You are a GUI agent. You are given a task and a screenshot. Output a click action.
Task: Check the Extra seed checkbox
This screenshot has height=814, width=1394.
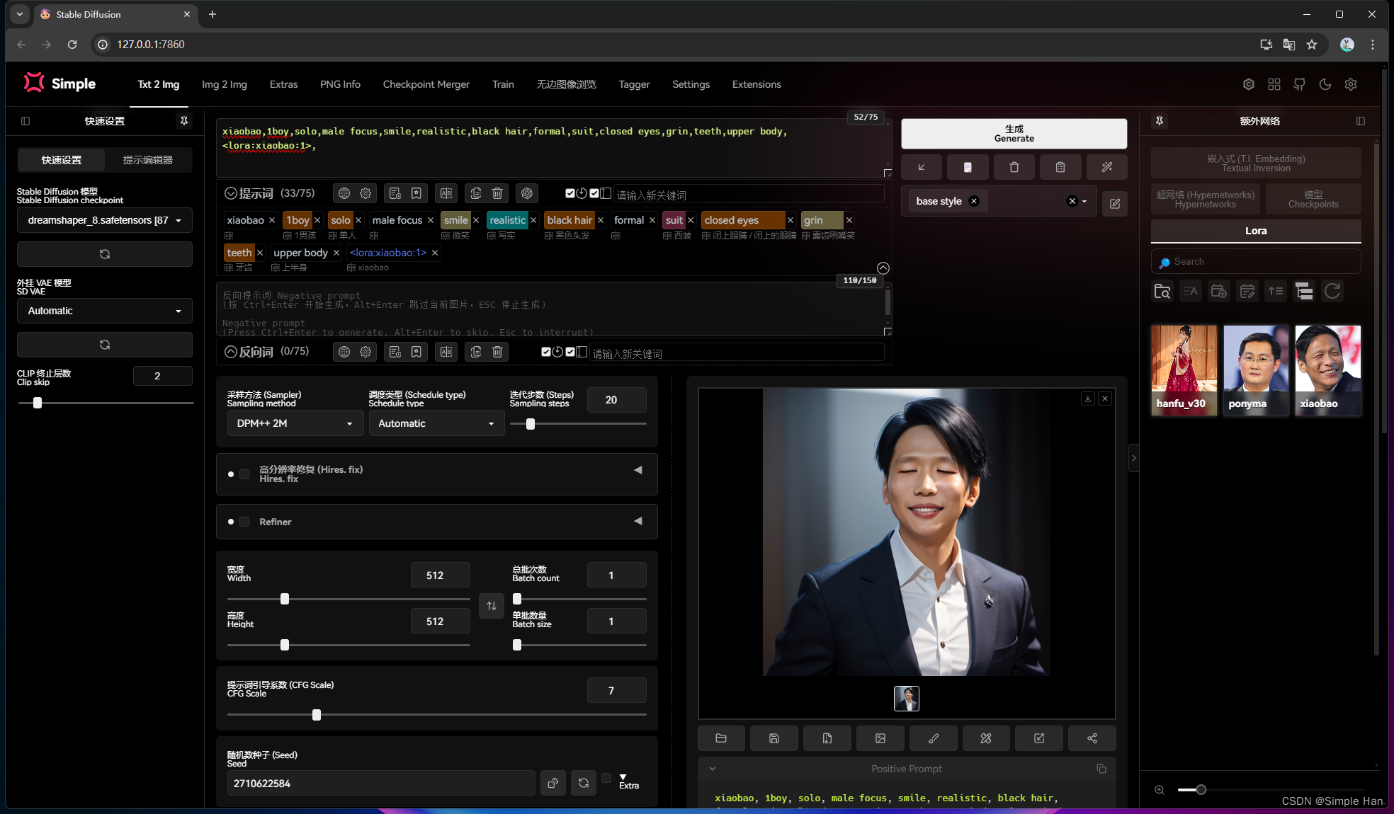(x=606, y=778)
